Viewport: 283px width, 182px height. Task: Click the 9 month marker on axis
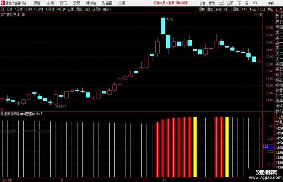(62, 180)
